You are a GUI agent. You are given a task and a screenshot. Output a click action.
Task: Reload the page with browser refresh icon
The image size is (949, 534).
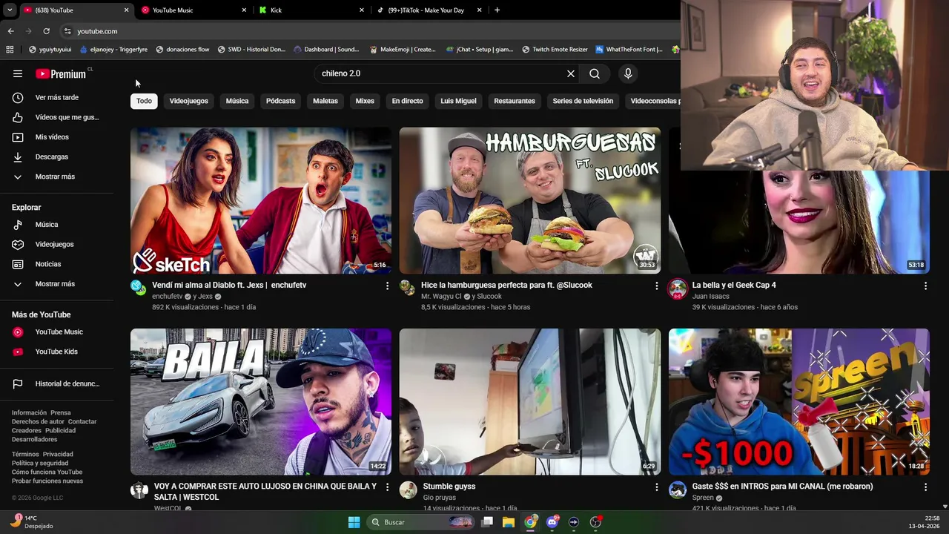pos(46,31)
